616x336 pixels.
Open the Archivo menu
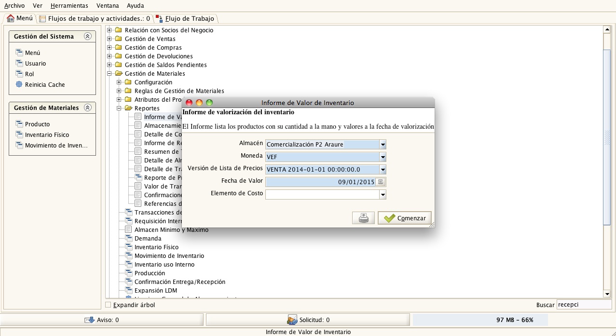point(14,5)
